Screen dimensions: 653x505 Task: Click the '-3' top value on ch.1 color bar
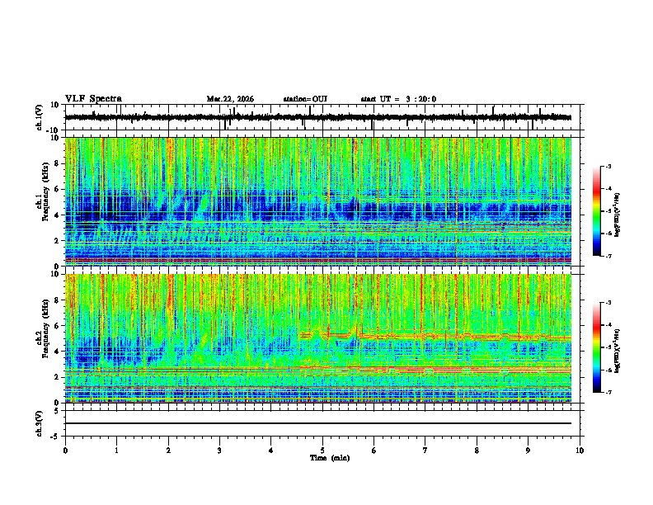pos(608,166)
